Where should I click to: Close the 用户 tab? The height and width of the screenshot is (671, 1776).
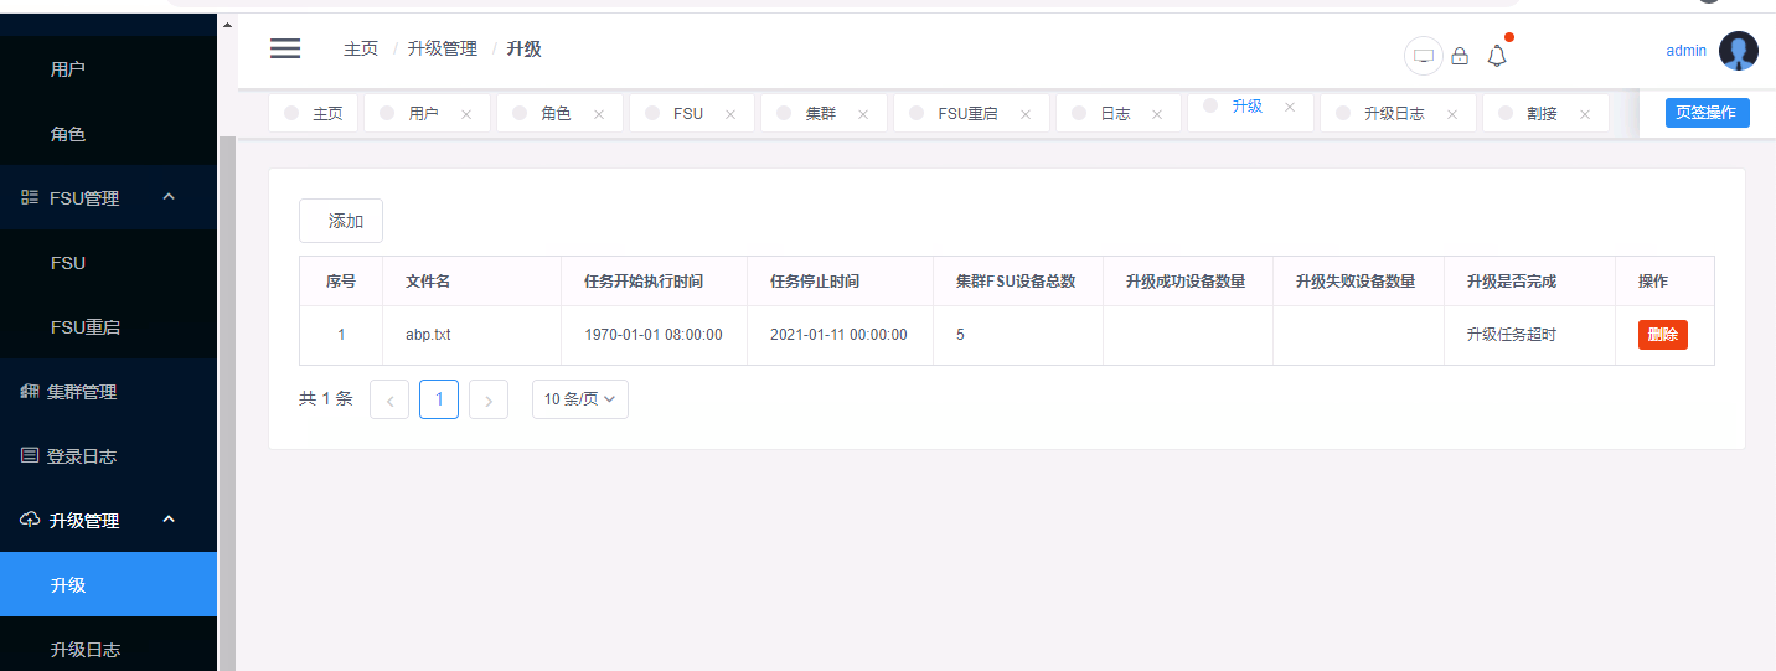466,115
